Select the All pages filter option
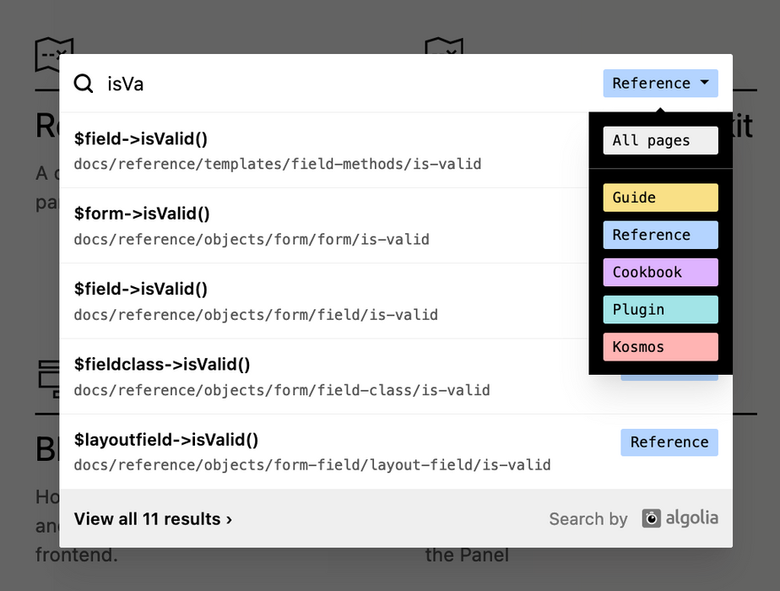The width and height of the screenshot is (780, 591). tap(660, 140)
